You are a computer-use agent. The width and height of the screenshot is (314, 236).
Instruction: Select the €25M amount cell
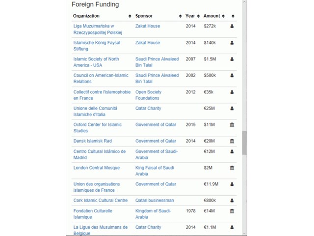209,108
